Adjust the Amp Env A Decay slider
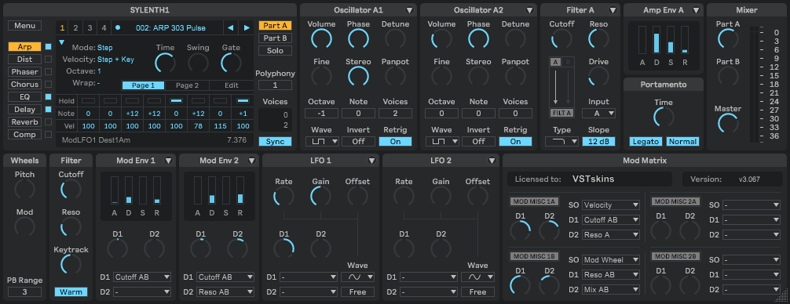The height and width of the screenshot is (304, 790). (x=657, y=40)
